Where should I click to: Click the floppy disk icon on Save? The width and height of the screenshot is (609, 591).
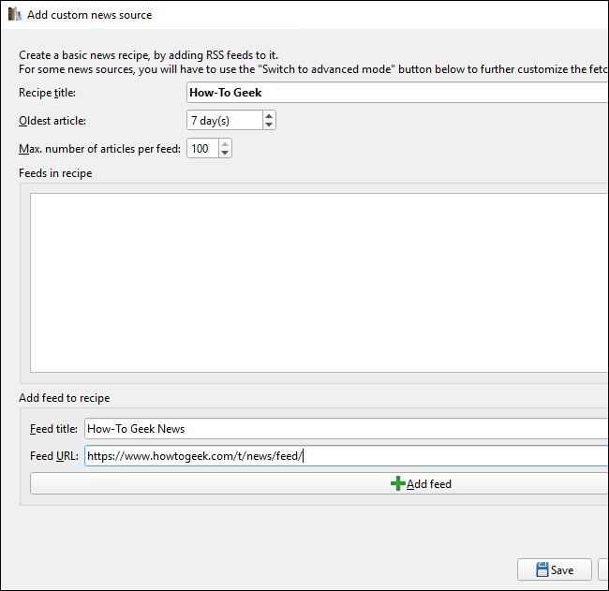click(542, 569)
